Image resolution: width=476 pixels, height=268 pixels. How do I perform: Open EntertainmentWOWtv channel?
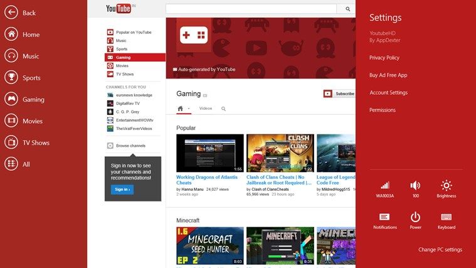point(134,121)
